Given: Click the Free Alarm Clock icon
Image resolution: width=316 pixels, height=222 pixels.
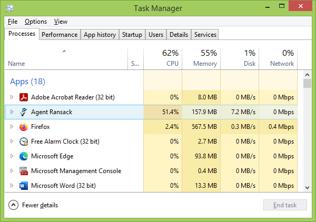Looking at the screenshot, I should 24,142.
